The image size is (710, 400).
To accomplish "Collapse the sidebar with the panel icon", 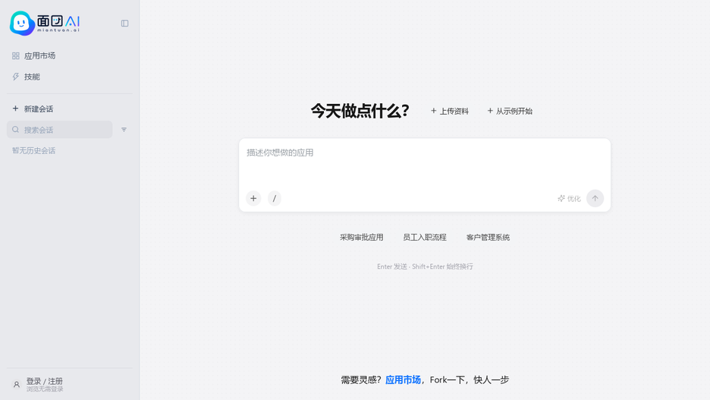I will [124, 23].
